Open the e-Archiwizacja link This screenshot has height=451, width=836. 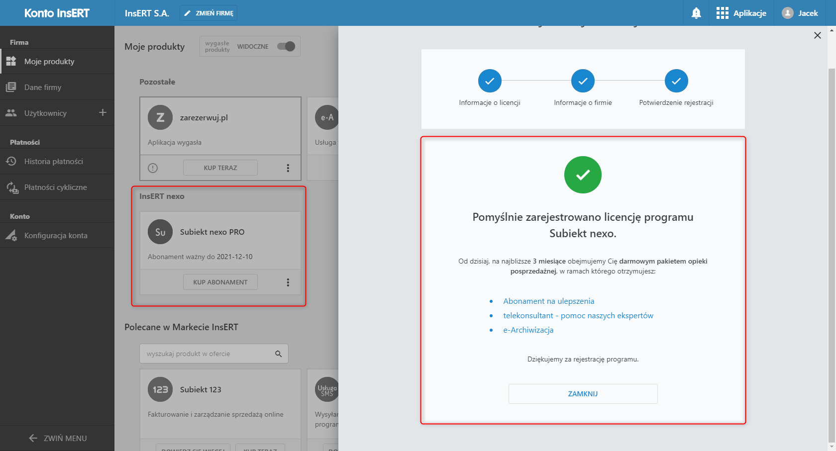[x=528, y=330]
